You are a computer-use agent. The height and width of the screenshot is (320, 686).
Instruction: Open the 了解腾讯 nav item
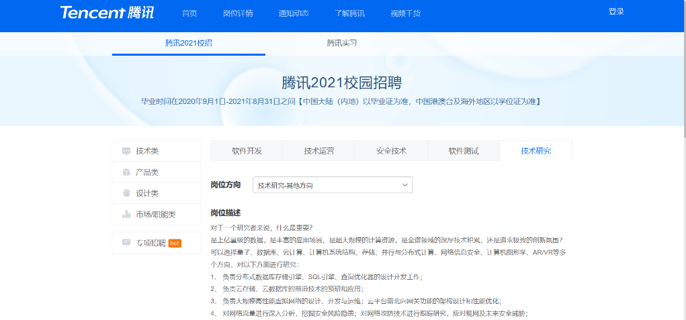point(349,13)
